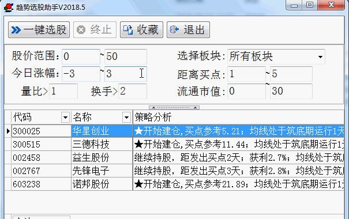The image size is (349, 219).
Task: Open the 代码 column filter dropdown
Action: click(65, 117)
